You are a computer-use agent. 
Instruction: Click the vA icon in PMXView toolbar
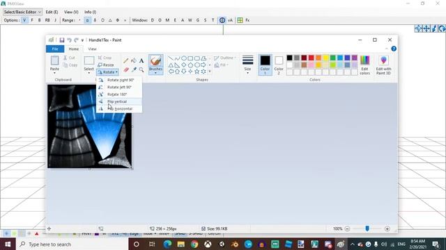pos(230,20)
